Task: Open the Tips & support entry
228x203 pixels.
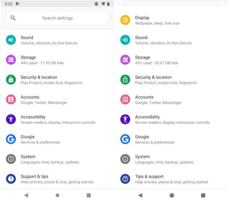Action: point(171,179)
